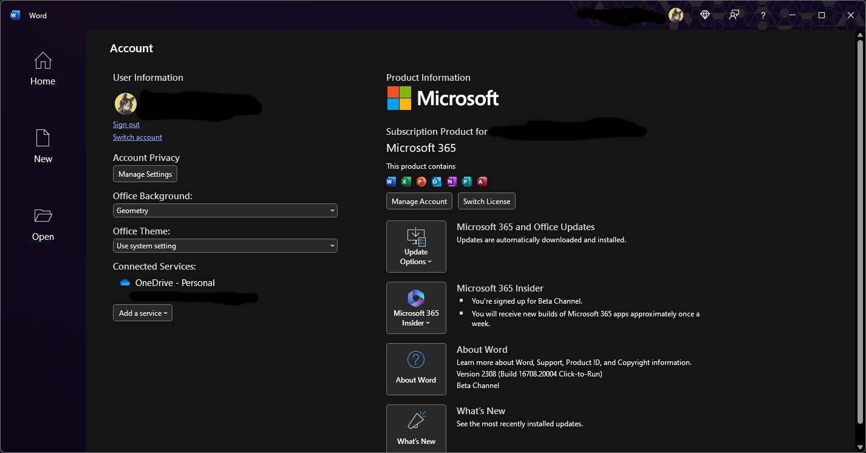Click the Word icon in product contents
Viewport: 866px width, 453px height.
click(390, 181)
